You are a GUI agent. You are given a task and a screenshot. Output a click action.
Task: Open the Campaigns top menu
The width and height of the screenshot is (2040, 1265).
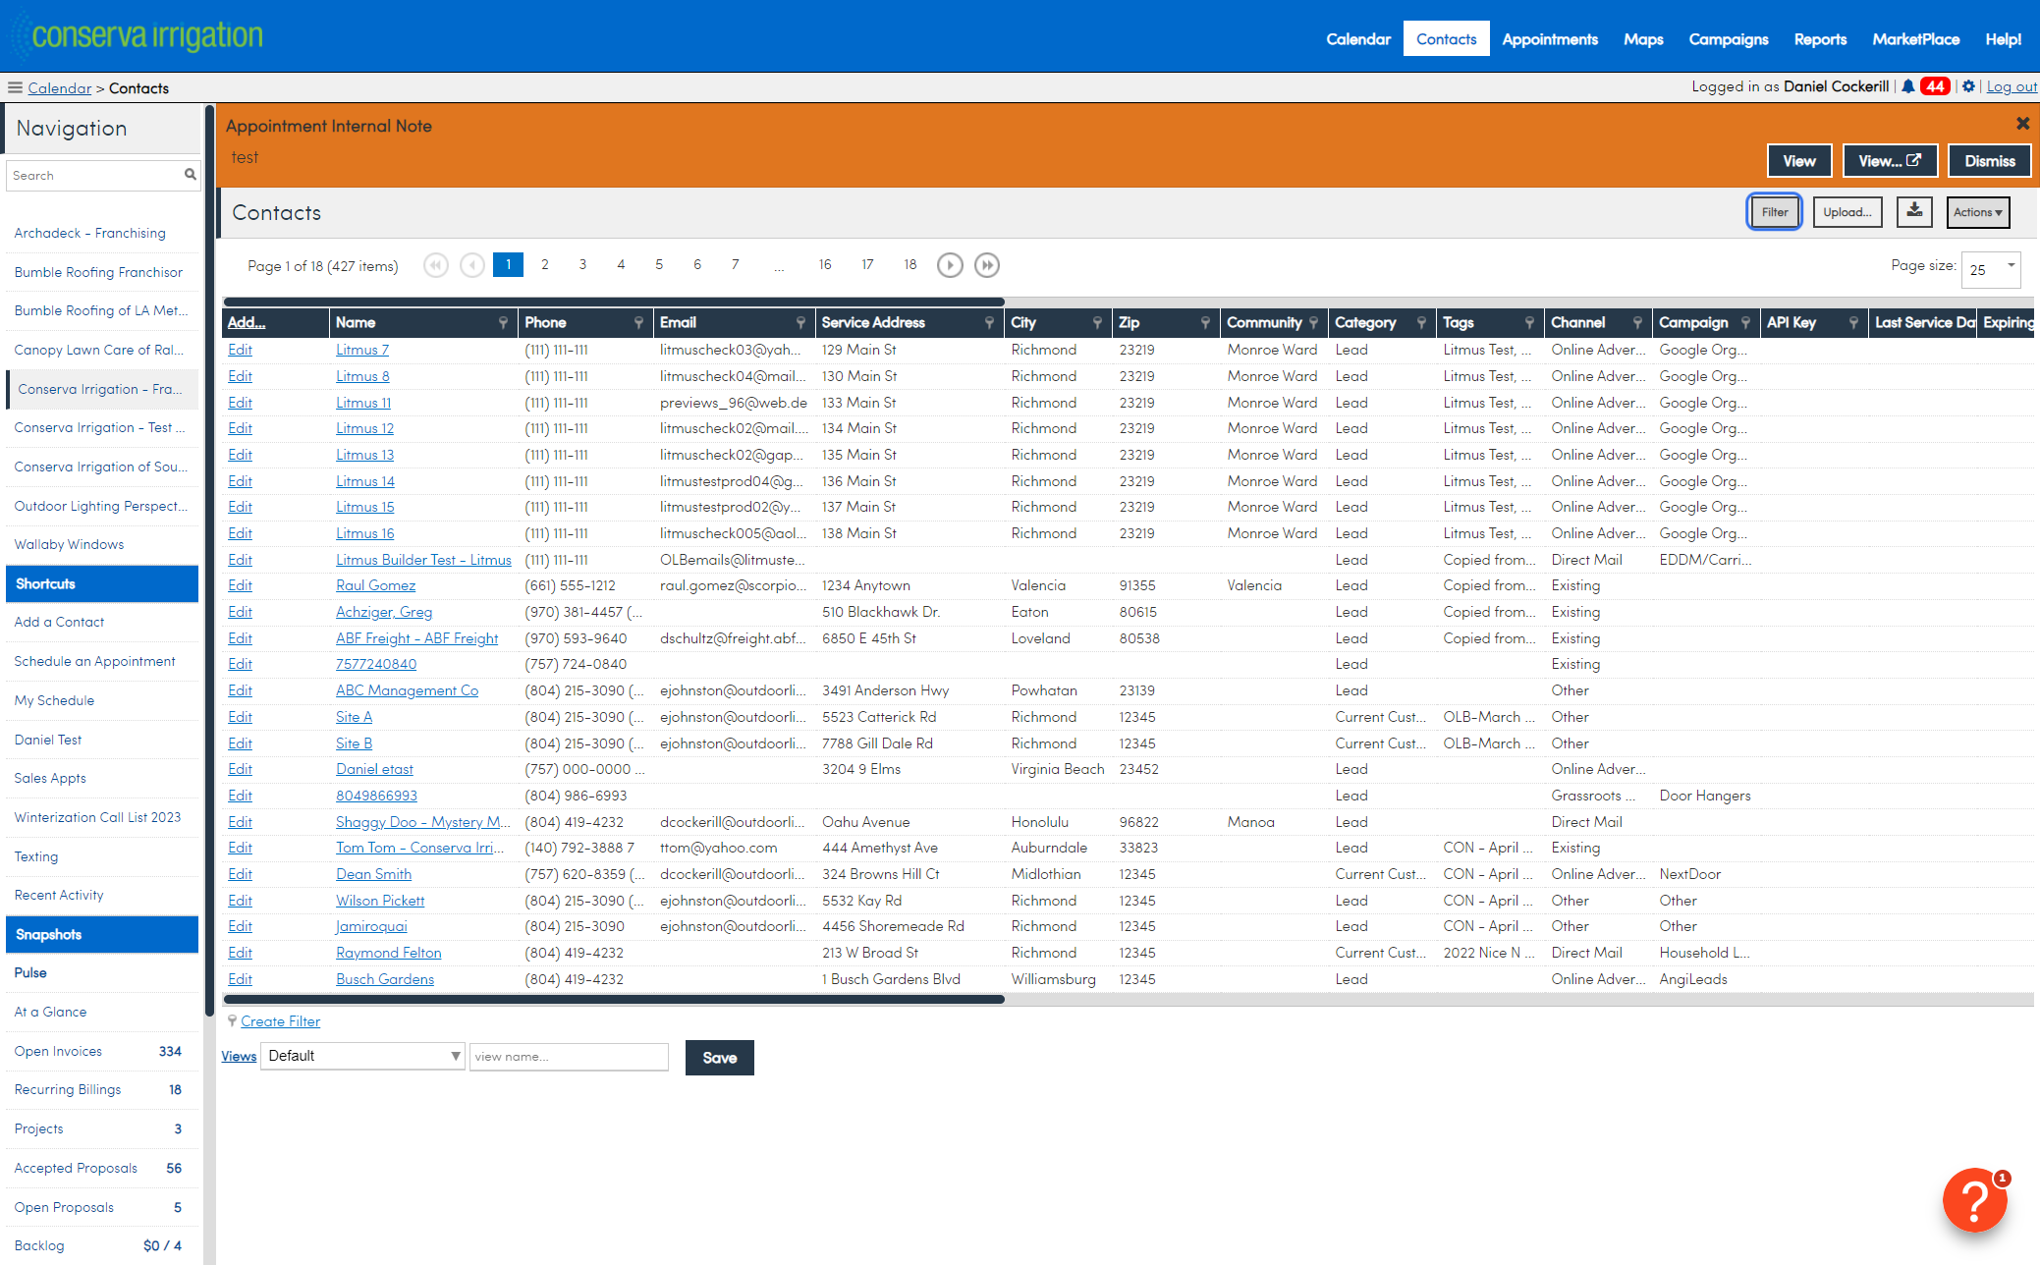pyautogui.click(x=1729, y=39)
